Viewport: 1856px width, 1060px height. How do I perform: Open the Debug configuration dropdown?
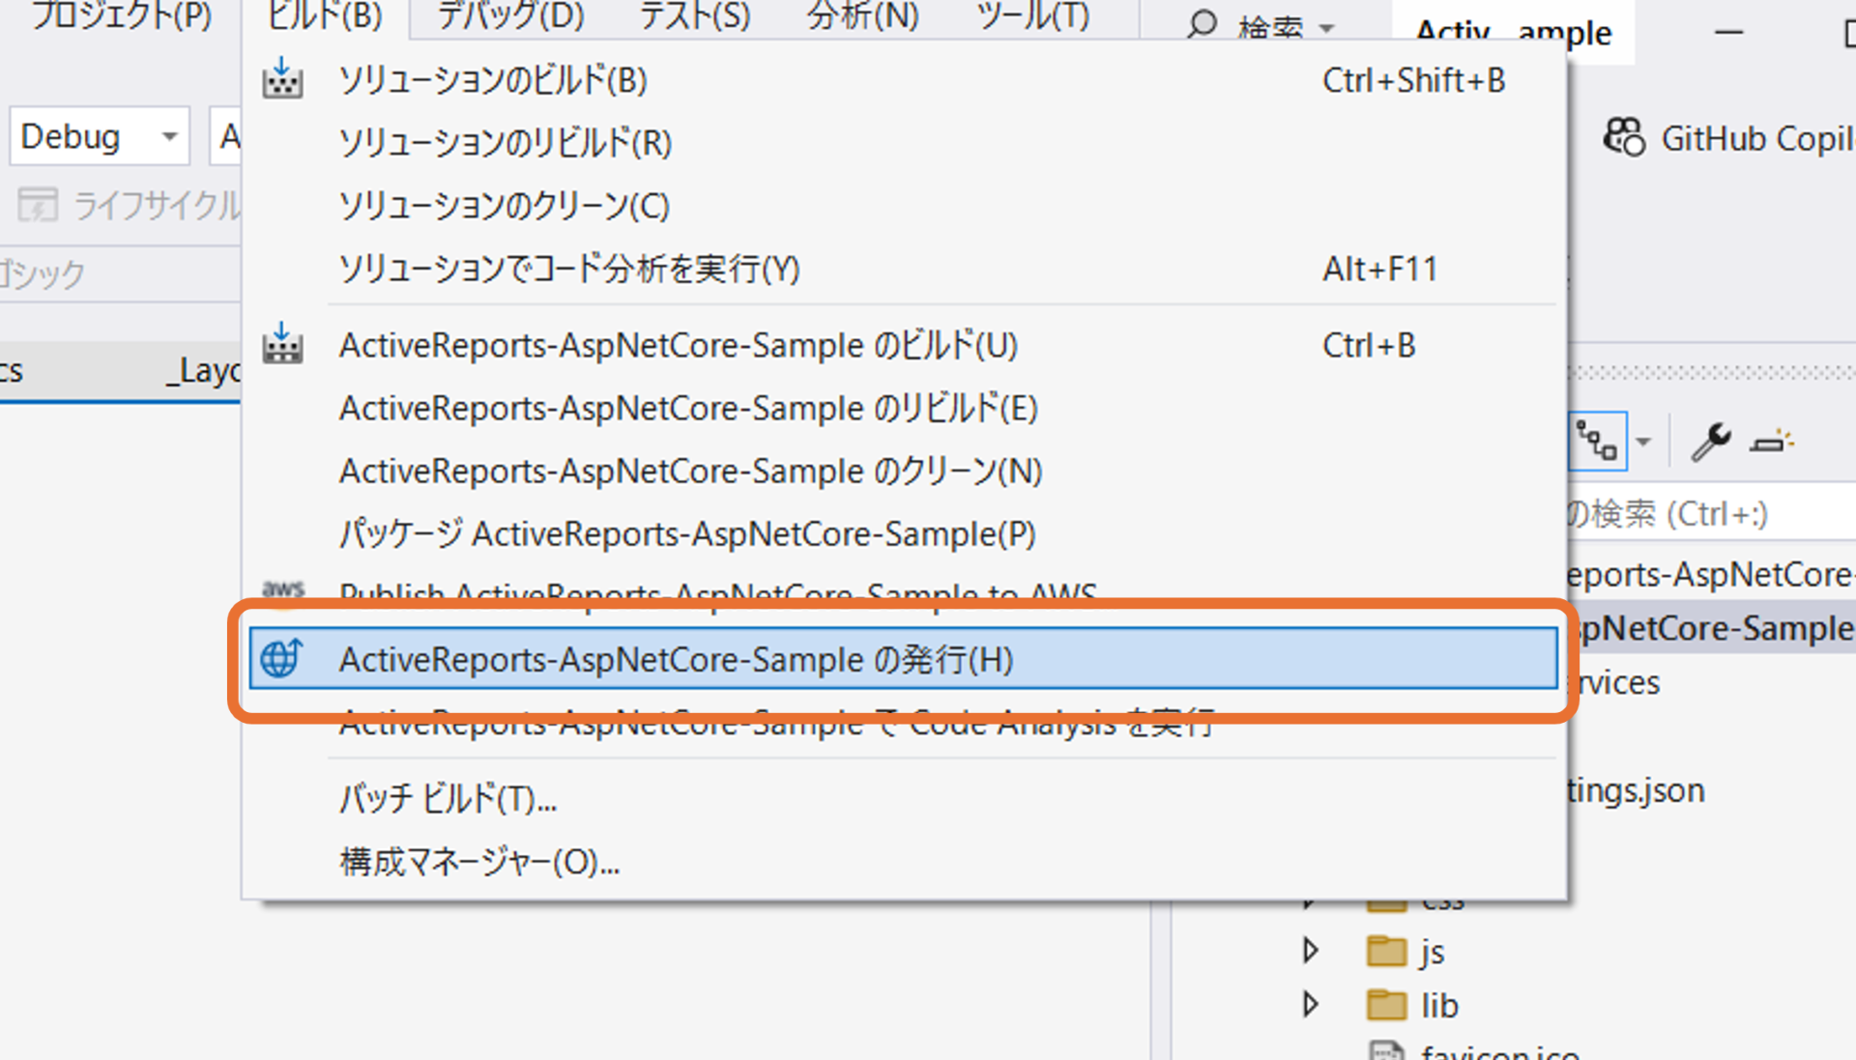100,136
